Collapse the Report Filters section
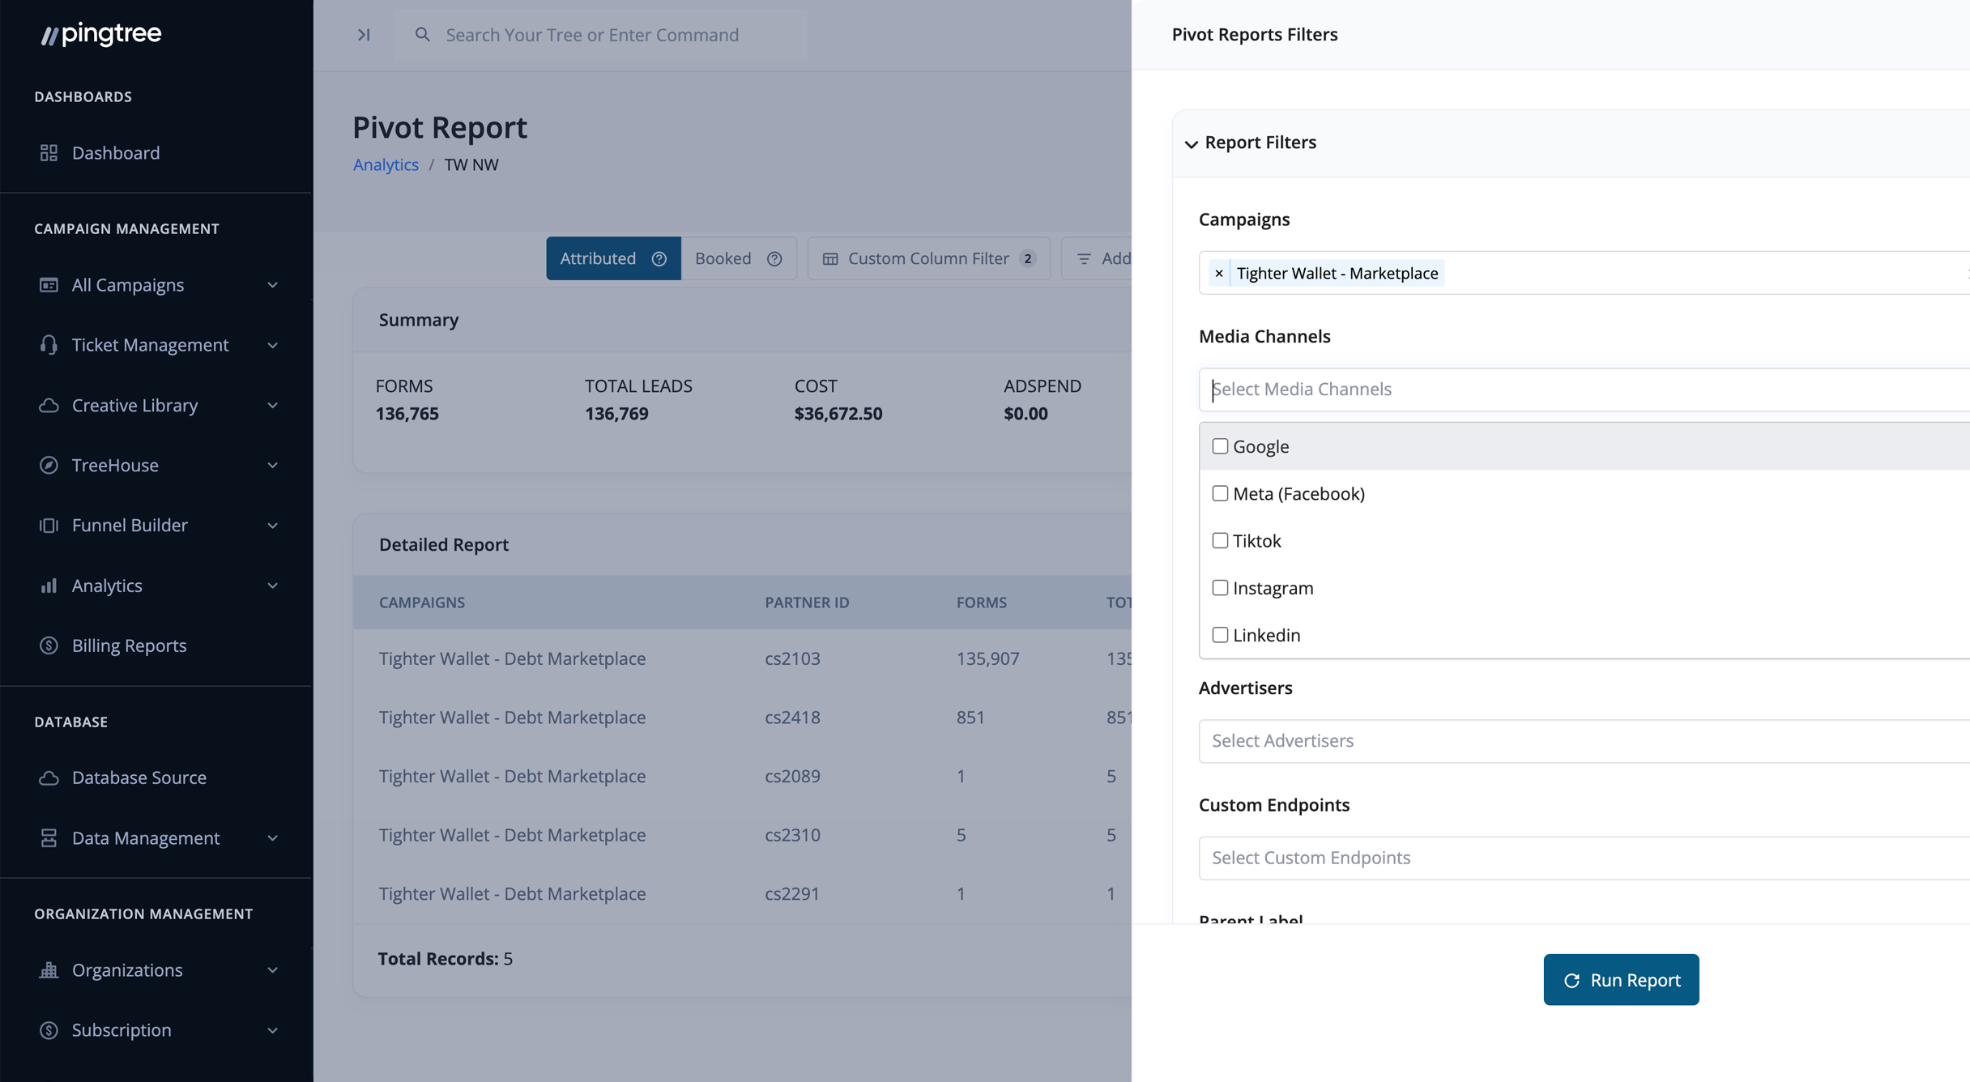 pyautogui.click(x=1191, y=143)
